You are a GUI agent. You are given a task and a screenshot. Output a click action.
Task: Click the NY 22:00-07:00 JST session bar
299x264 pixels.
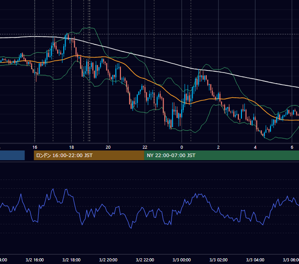coord(221,155)
